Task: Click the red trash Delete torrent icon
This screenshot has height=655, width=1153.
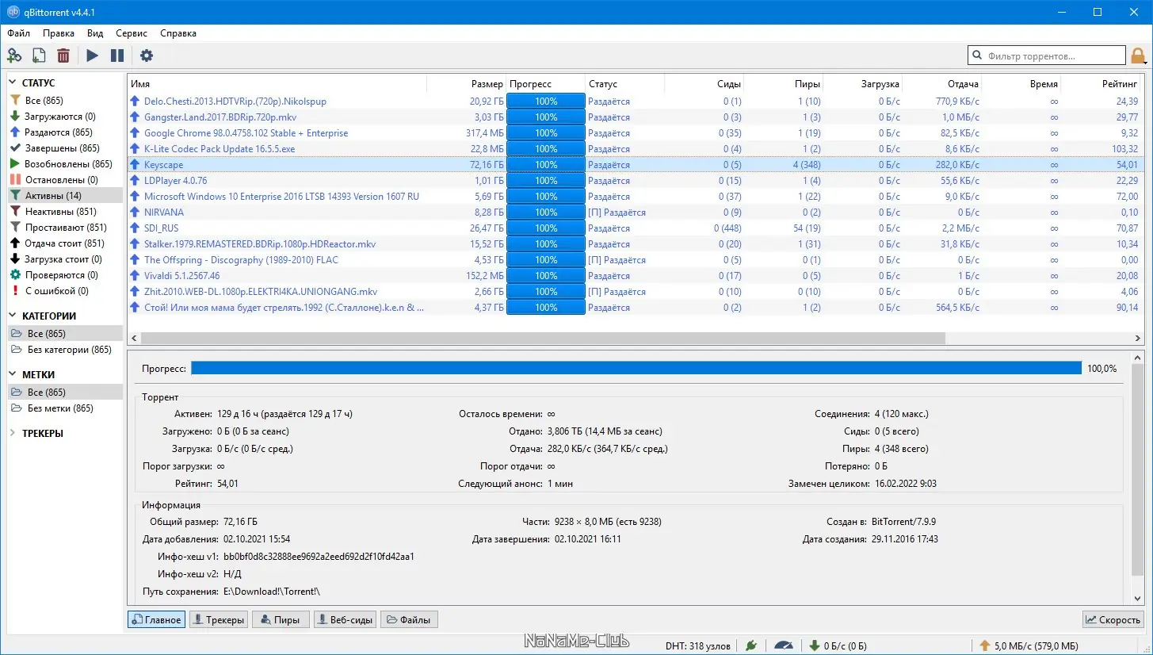Action: coord(63,56)
